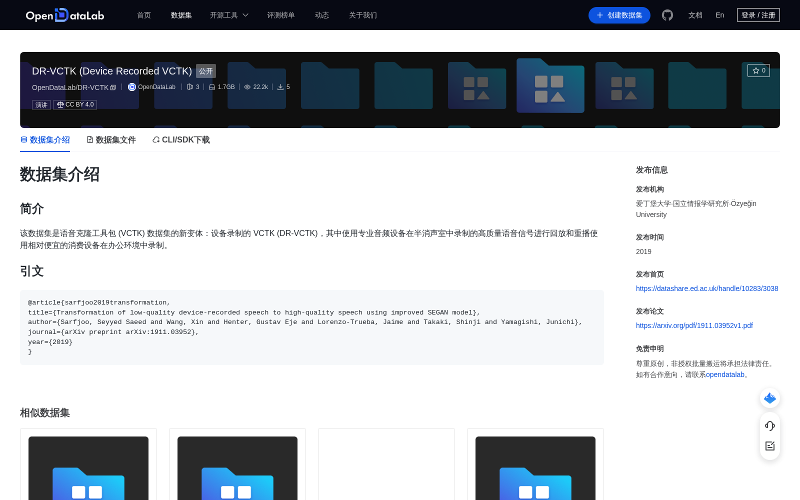
Task: Copy the OpenDataLab/DR-VCTK path icon
Action: 113,87
